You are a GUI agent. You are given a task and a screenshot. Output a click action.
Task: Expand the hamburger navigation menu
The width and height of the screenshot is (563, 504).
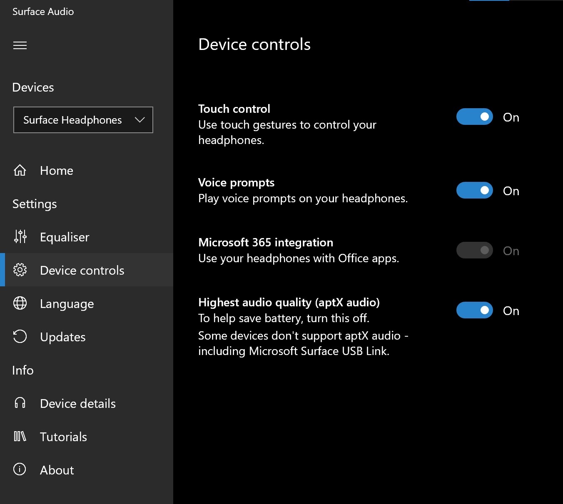(x=20, y=45)
